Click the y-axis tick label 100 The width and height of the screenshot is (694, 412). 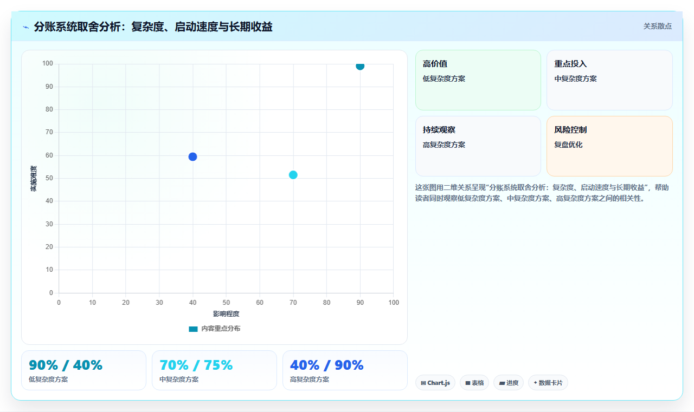point(48,64)
